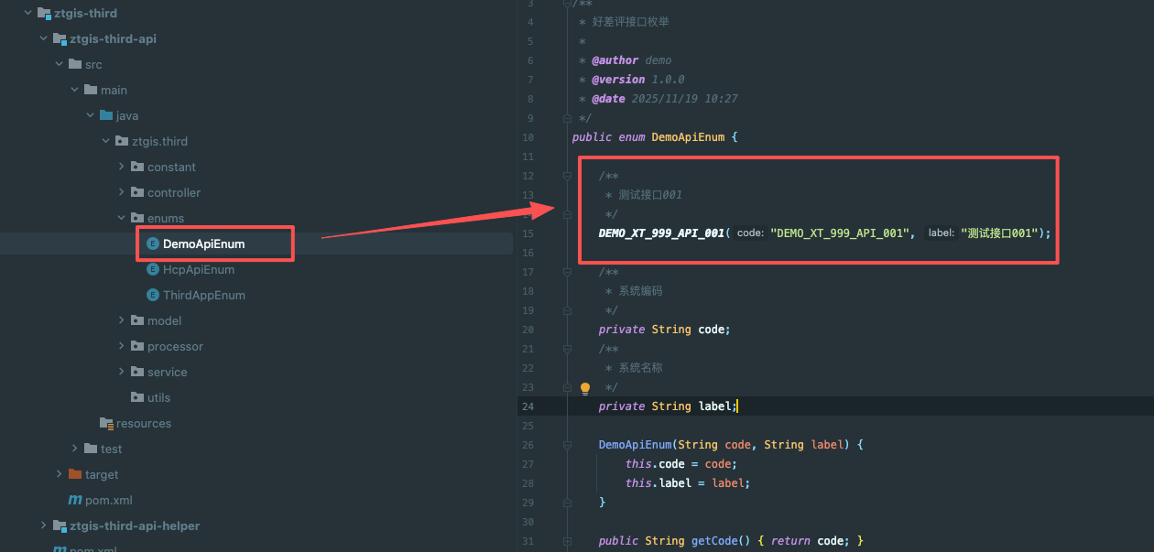Click the Maven icon beside ztgis-third-api pom.xml
1154x552 pixels.
(75, 501)
